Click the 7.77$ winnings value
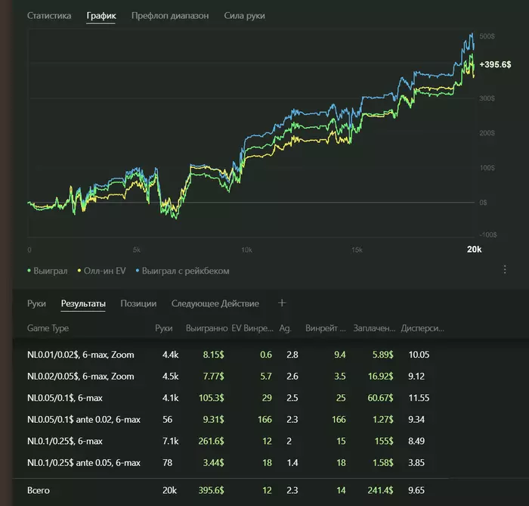Screen dimensions: 529x506 click(x=214, y=377)
